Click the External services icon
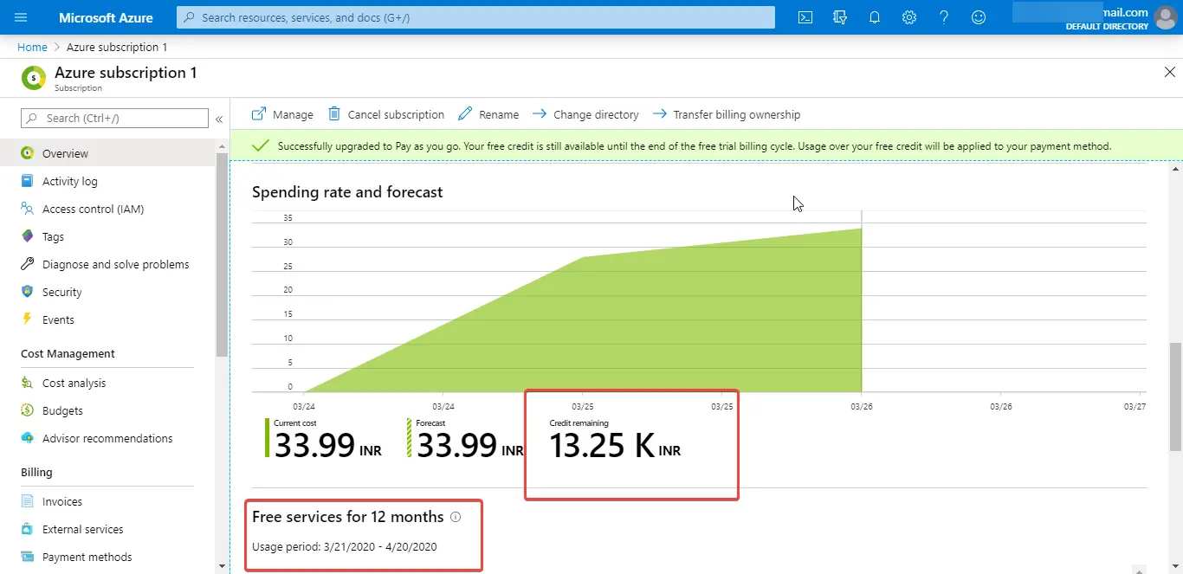 coord(28,529)
